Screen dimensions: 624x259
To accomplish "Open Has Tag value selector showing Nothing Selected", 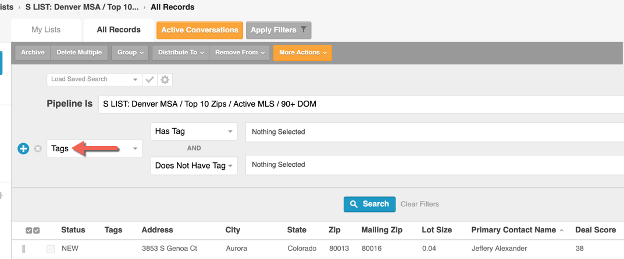I will click(x=434, y=132).
